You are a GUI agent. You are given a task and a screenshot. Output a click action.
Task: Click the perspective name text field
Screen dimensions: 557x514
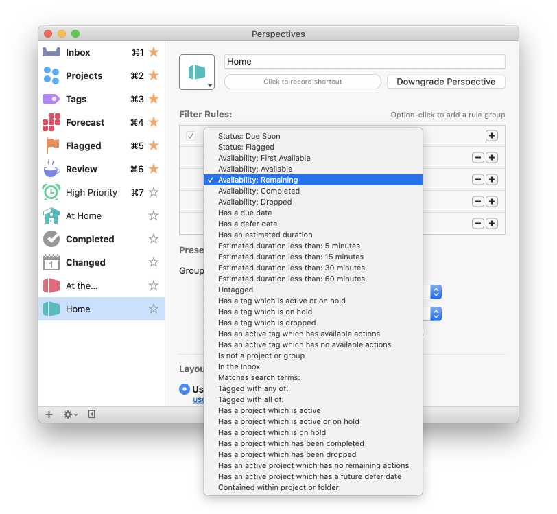[x=364, y=61]
